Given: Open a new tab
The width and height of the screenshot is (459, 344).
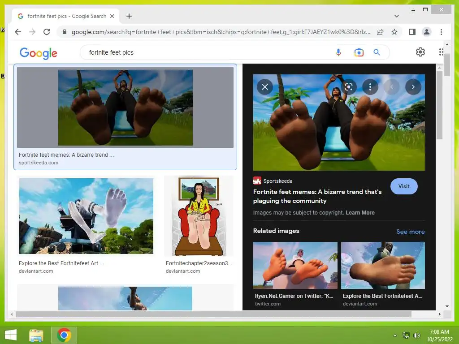Looking at the screenshot, I should pyautogui.click(x=129, y=16).
